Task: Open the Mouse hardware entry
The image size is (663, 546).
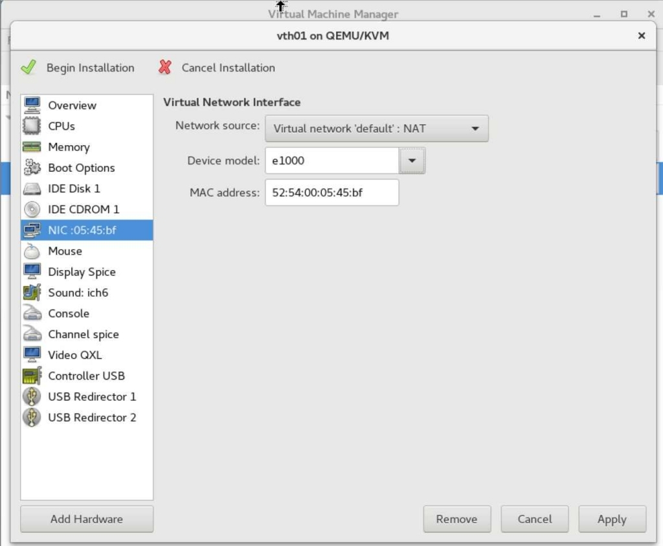Action: [87, 251]
